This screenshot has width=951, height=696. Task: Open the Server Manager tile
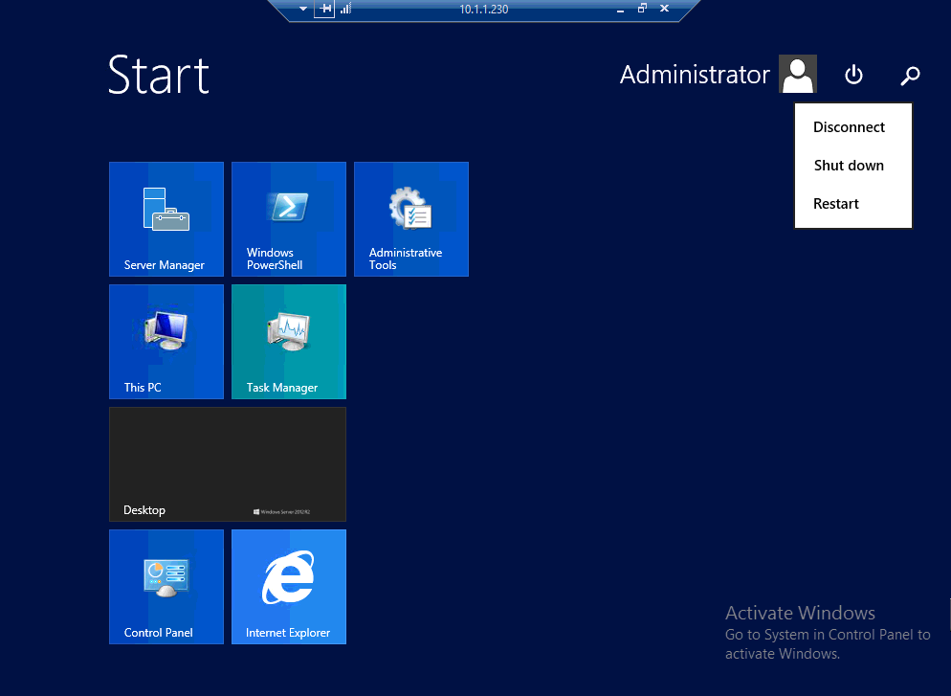point(166,219)
